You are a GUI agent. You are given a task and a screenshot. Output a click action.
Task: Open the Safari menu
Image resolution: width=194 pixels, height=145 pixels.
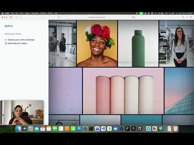[x=7, y=13]
